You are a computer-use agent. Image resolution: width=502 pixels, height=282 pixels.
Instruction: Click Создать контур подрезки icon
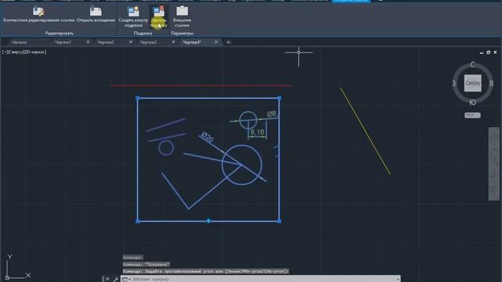[x=133, y=12]
